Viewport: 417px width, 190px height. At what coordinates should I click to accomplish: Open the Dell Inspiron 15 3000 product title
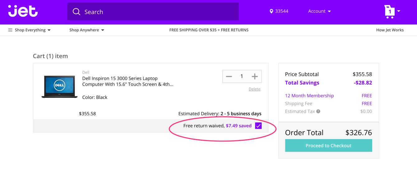(x=128, y=81)
